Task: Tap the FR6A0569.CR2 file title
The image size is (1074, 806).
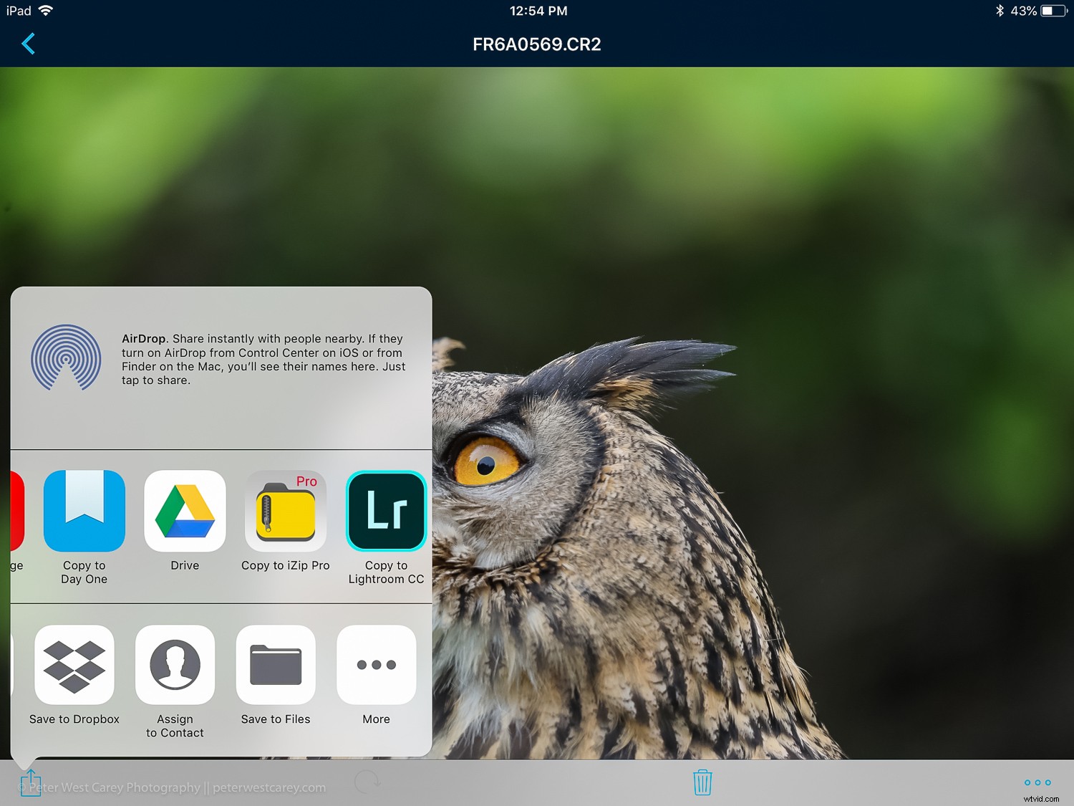Action: (x=537, y=44)
